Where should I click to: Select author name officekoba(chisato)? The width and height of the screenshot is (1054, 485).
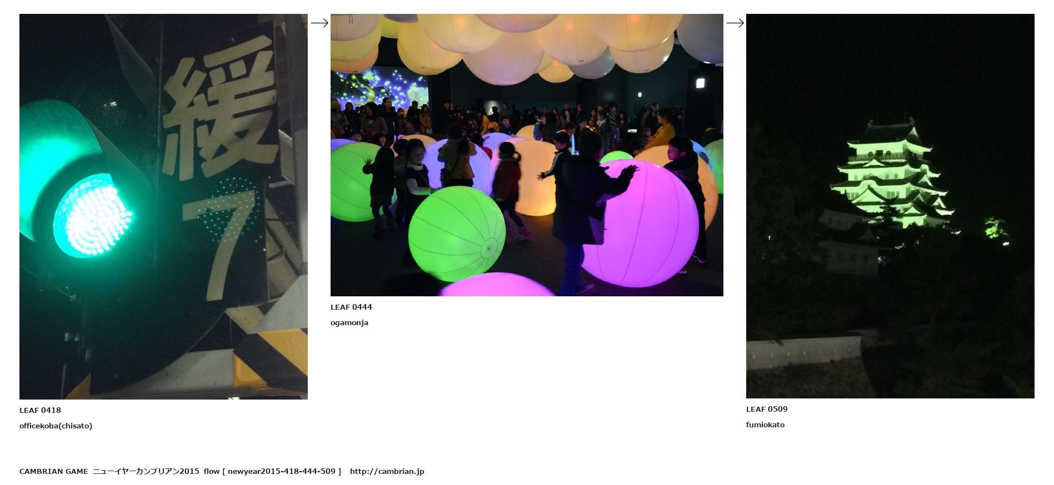tap(56, 426)
